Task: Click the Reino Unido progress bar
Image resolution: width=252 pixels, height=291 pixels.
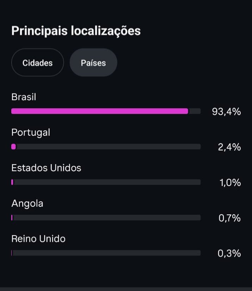Action: tap(106, 253)
